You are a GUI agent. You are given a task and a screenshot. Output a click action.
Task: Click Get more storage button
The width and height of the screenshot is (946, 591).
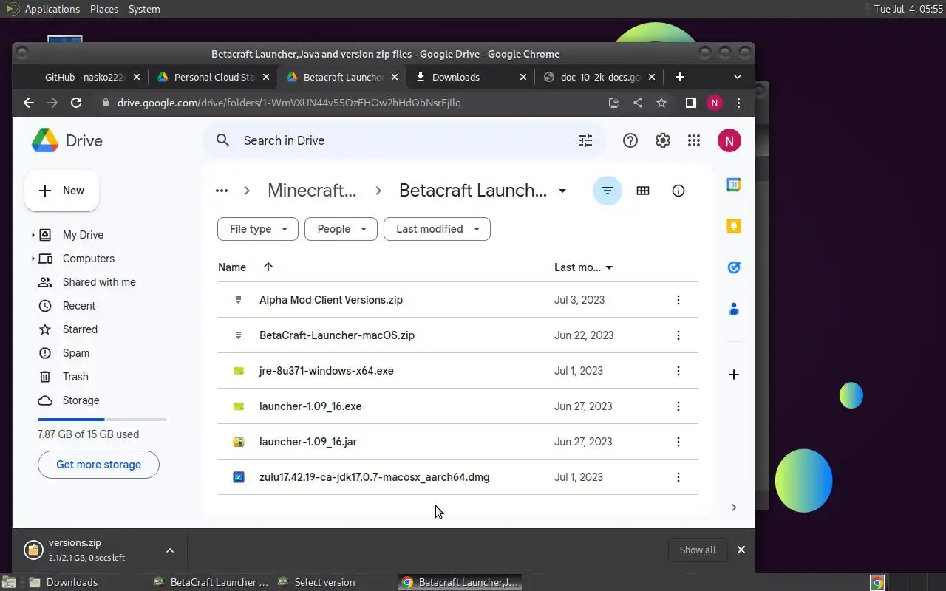tap(98, 465)
